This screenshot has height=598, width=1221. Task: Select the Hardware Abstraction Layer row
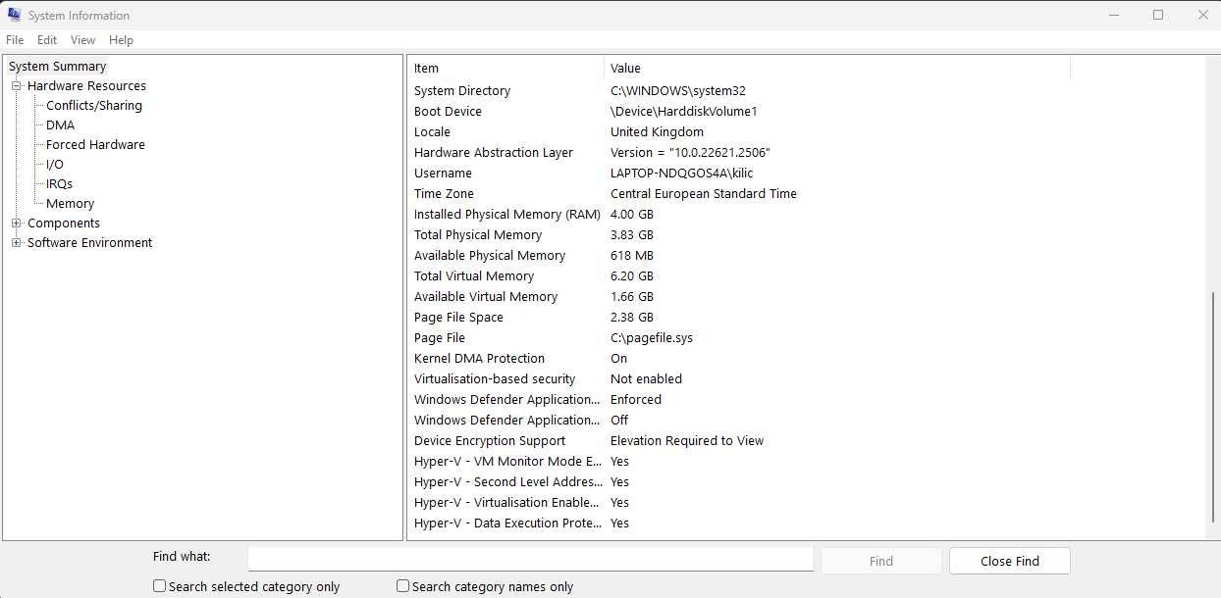tap(738, 153)
